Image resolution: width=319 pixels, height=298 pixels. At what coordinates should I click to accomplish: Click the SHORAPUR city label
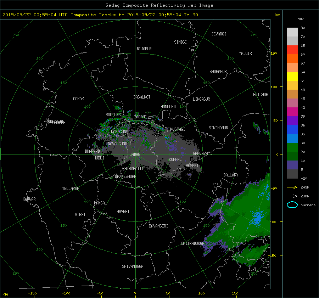(x=218, y=72)
